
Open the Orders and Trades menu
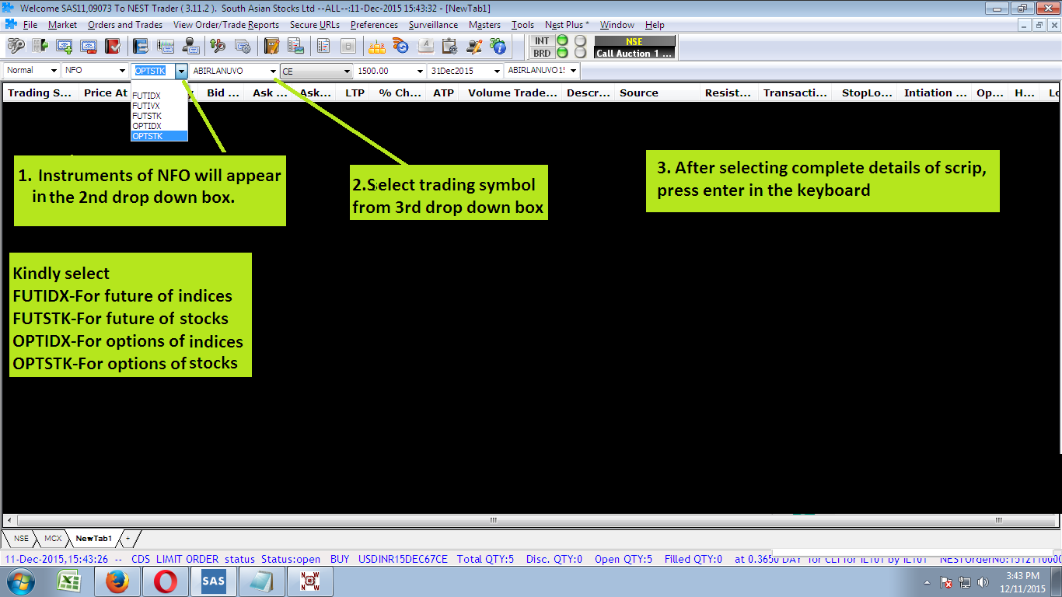125,25
